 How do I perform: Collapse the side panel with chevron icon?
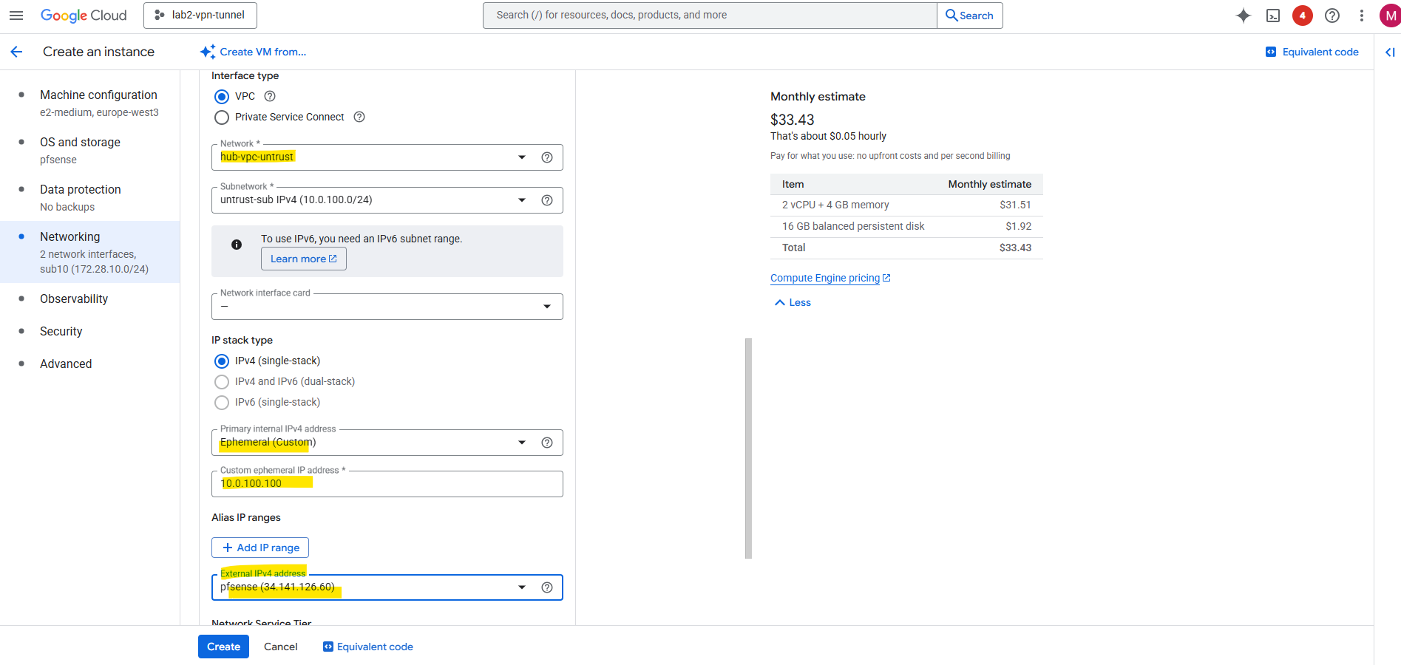pyautogui.click(x=1390, y=52)
